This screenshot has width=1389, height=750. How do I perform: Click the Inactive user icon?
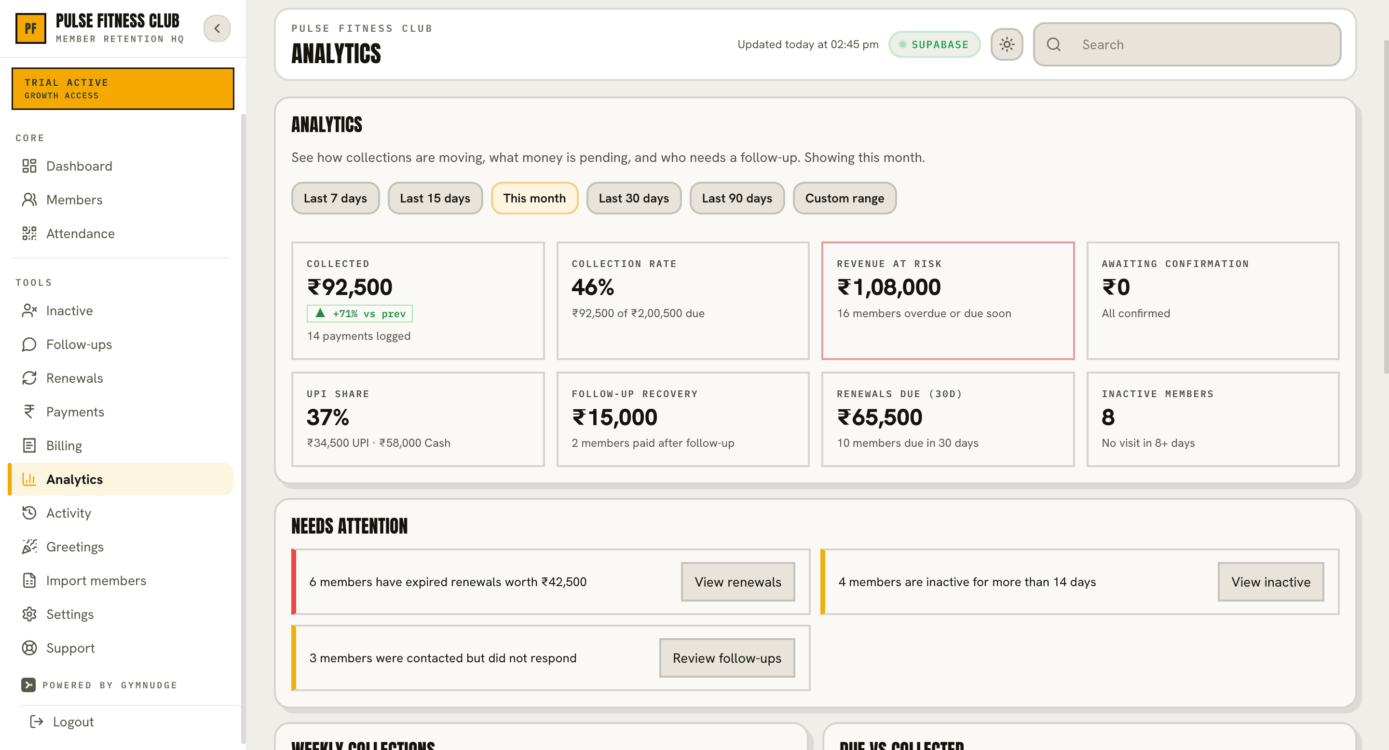coord(29,311)
